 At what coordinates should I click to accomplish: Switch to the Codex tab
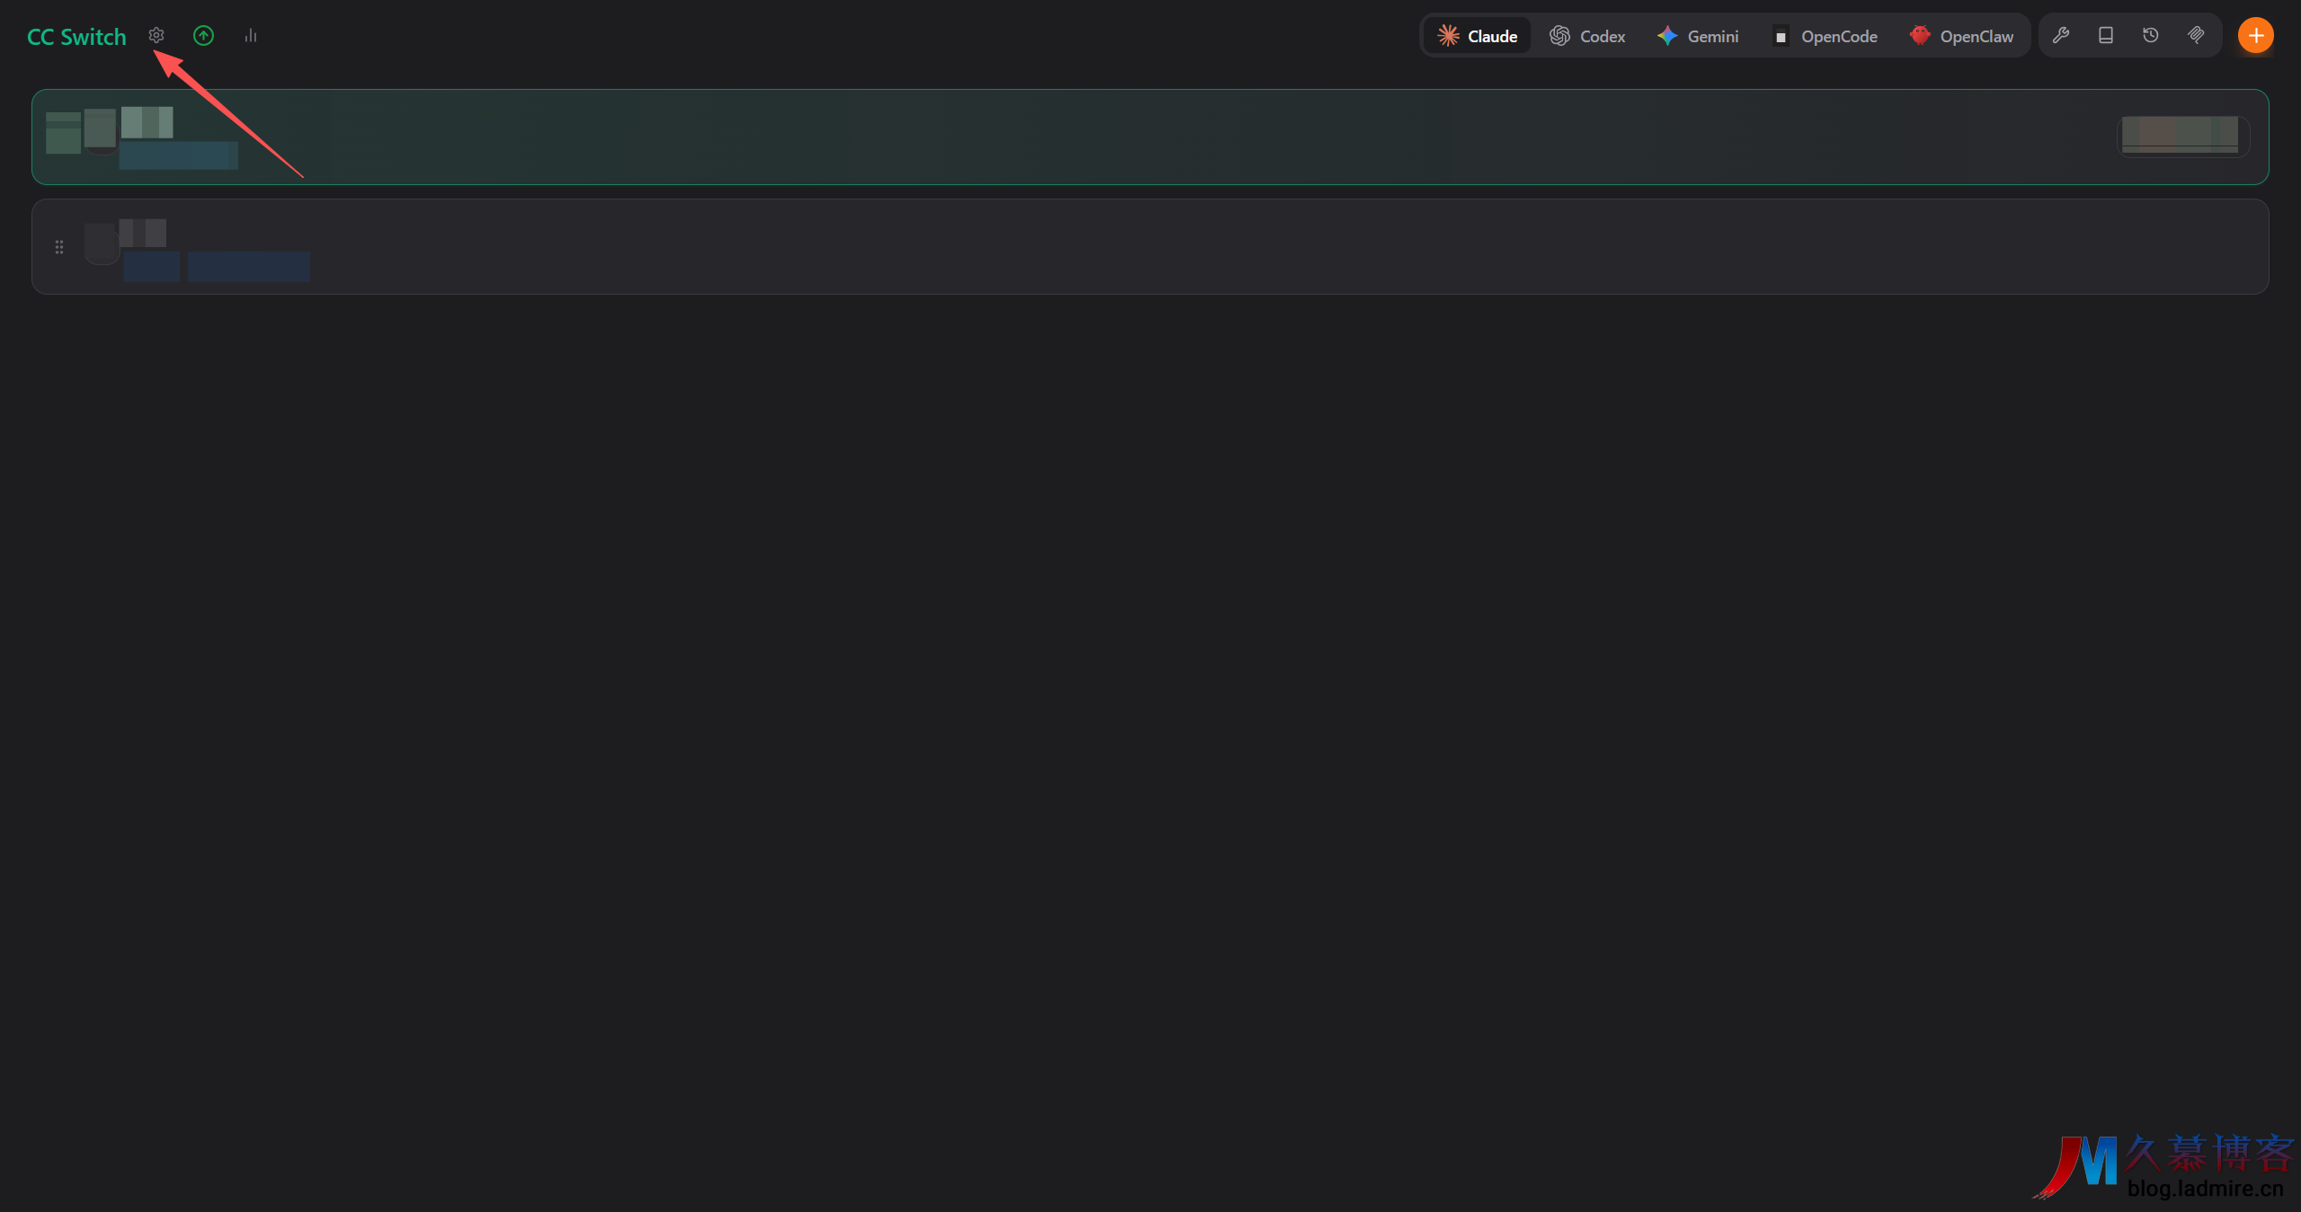coord(1588,36)
